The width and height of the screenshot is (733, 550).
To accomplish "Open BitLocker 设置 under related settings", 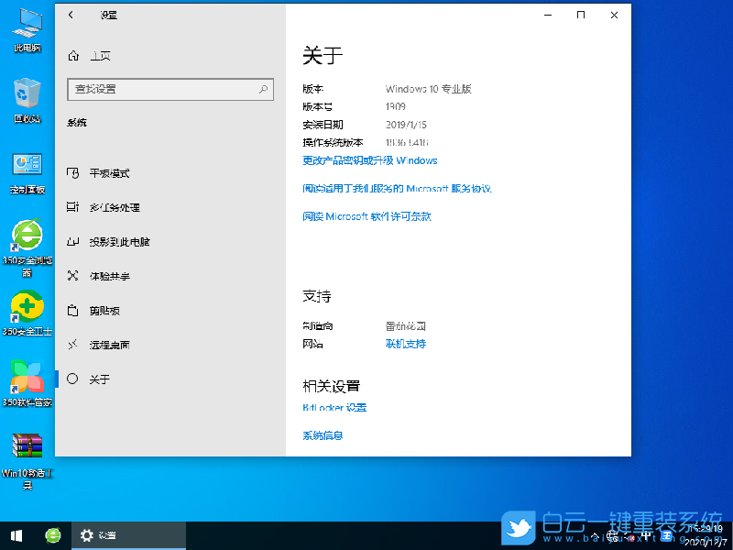I will click(334, 407).
